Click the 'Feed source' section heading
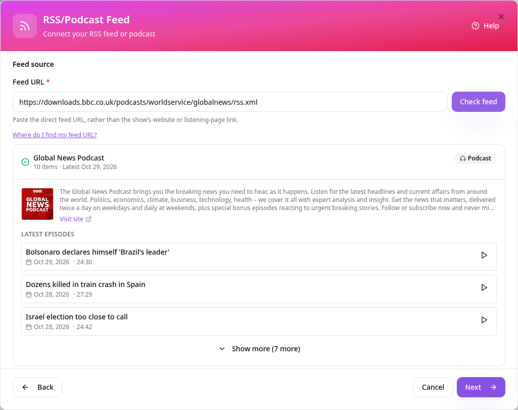 [x=33, y=64]
